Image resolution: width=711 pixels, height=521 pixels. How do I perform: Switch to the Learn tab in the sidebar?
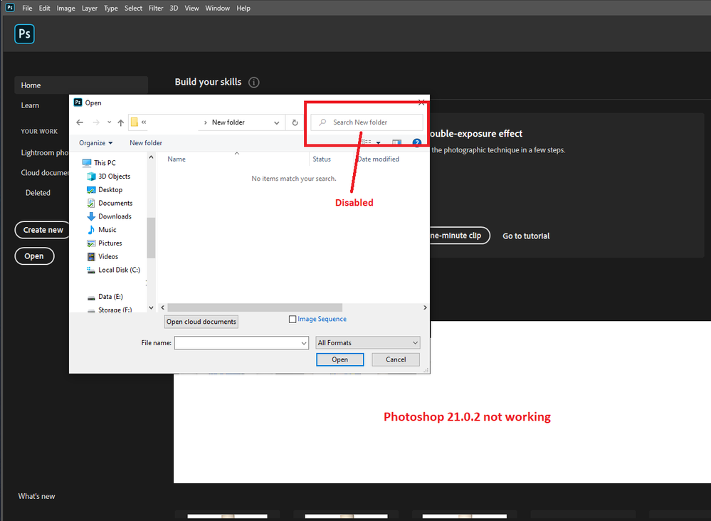click(30, 105)
